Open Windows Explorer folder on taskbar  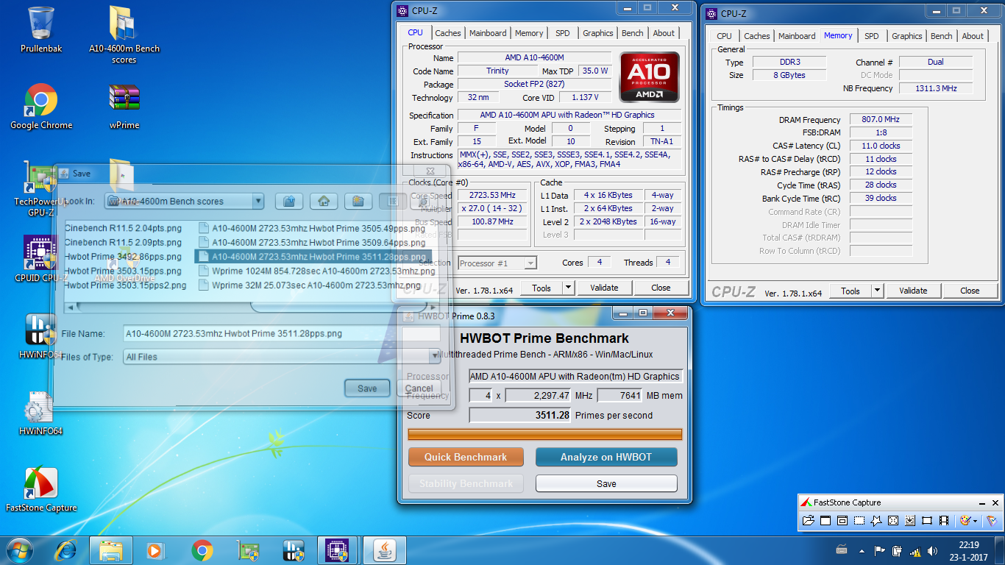[111, 550]
